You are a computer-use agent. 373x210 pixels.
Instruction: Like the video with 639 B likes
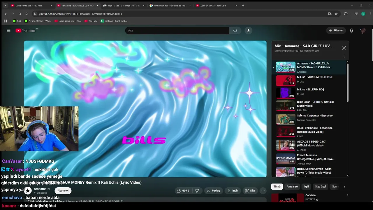(183, 191)
